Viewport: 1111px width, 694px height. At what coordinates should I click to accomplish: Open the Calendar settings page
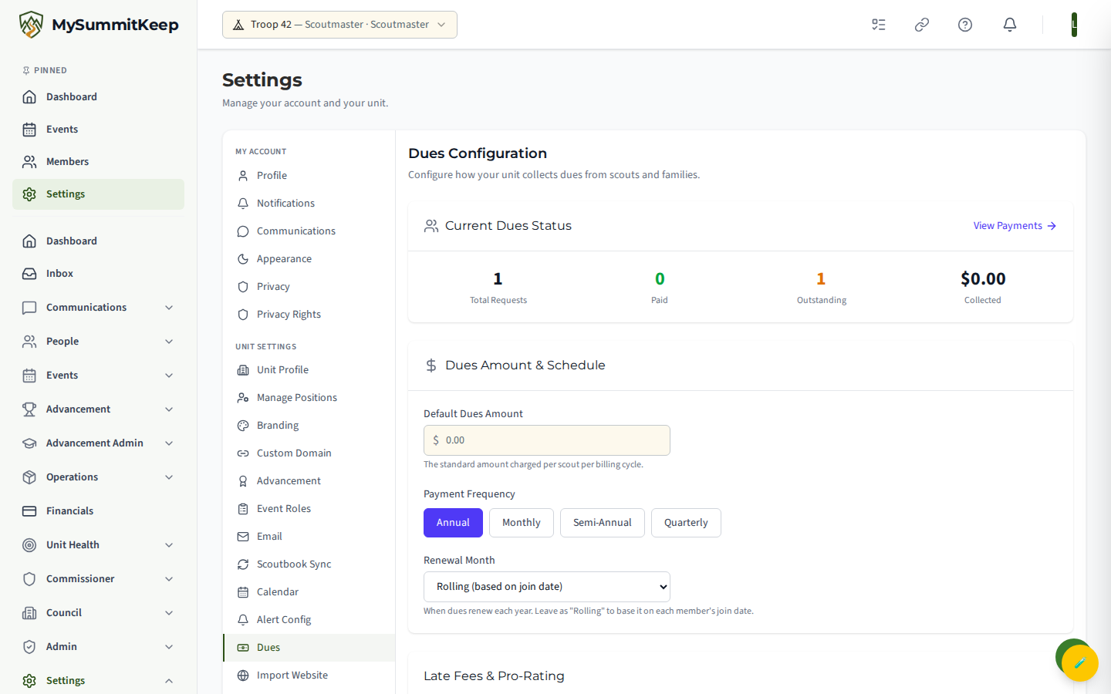[x=309, y=592]
